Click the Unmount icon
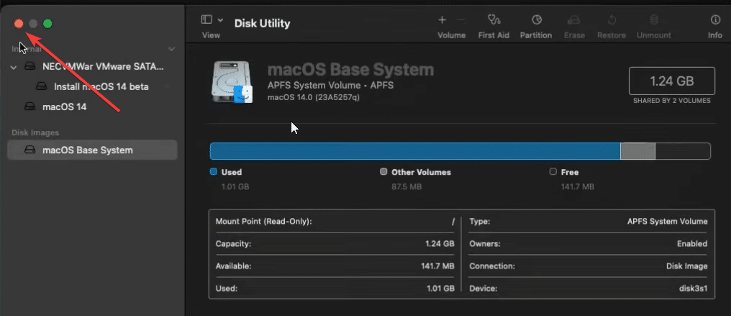The height and width of the screenshot is (316, 731). click(x=654, y=20)
